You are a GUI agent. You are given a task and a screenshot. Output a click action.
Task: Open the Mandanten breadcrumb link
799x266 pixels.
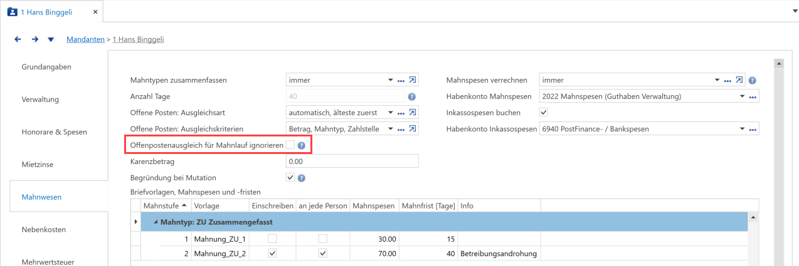(85, 39)
